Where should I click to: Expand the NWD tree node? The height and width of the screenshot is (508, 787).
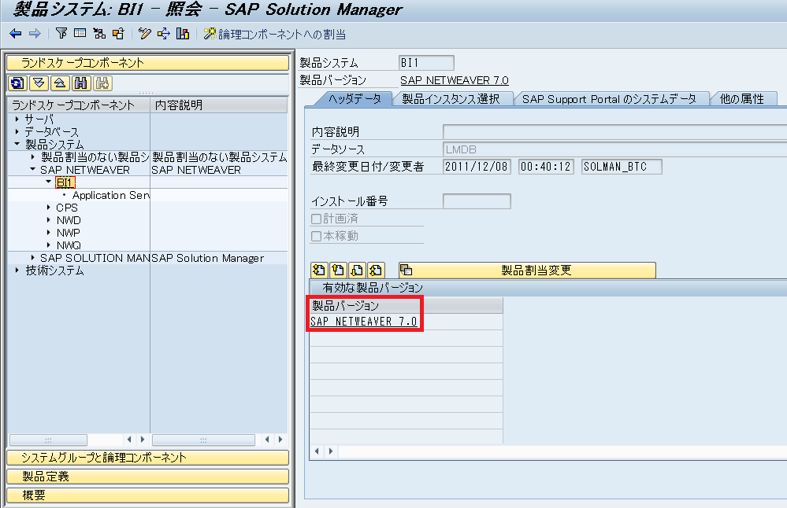coord(48,219)
